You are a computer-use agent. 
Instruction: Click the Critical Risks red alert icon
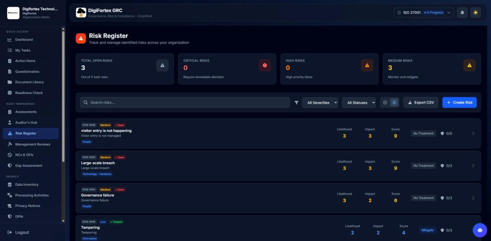pos(265,65)
